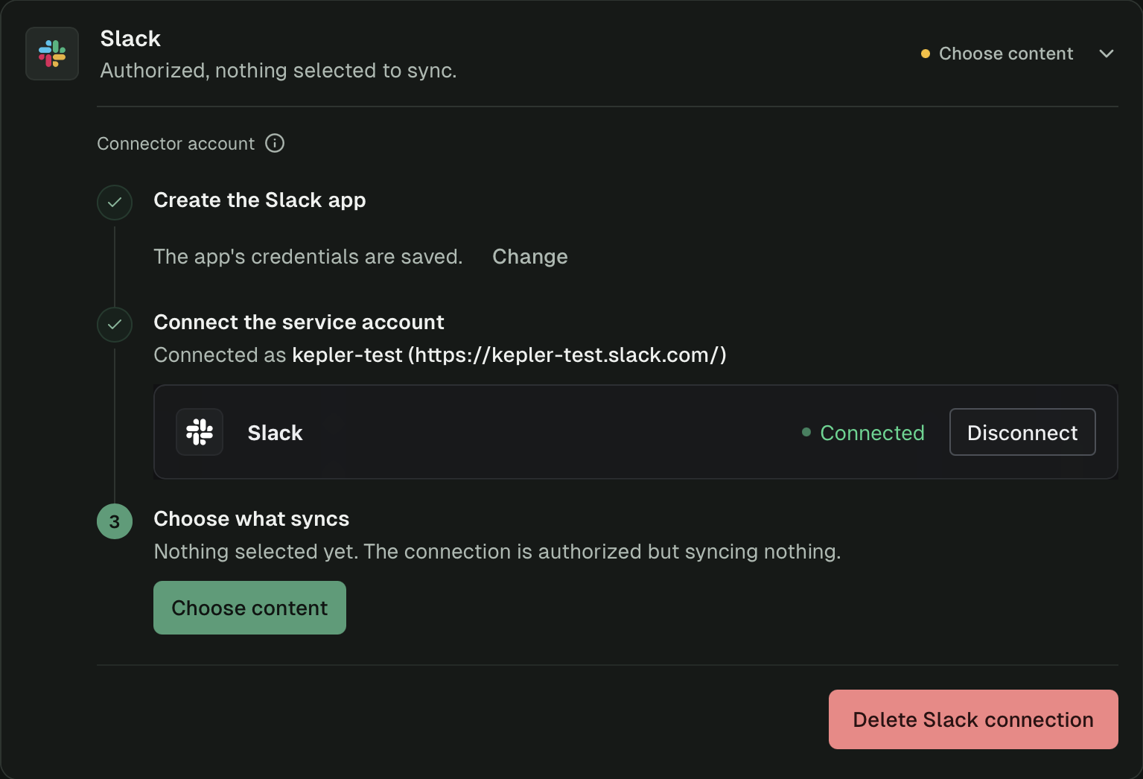This screenshot has width=1143, height=779.
Task: Click the Connector account label
Action: 176,144
